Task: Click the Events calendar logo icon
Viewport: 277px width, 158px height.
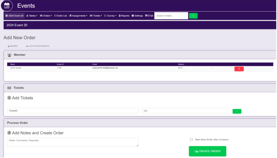Action: (x=7, y=5)
